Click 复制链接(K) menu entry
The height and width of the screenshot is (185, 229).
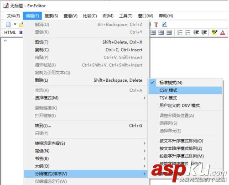pyautogui.click(x=86, y=108)
